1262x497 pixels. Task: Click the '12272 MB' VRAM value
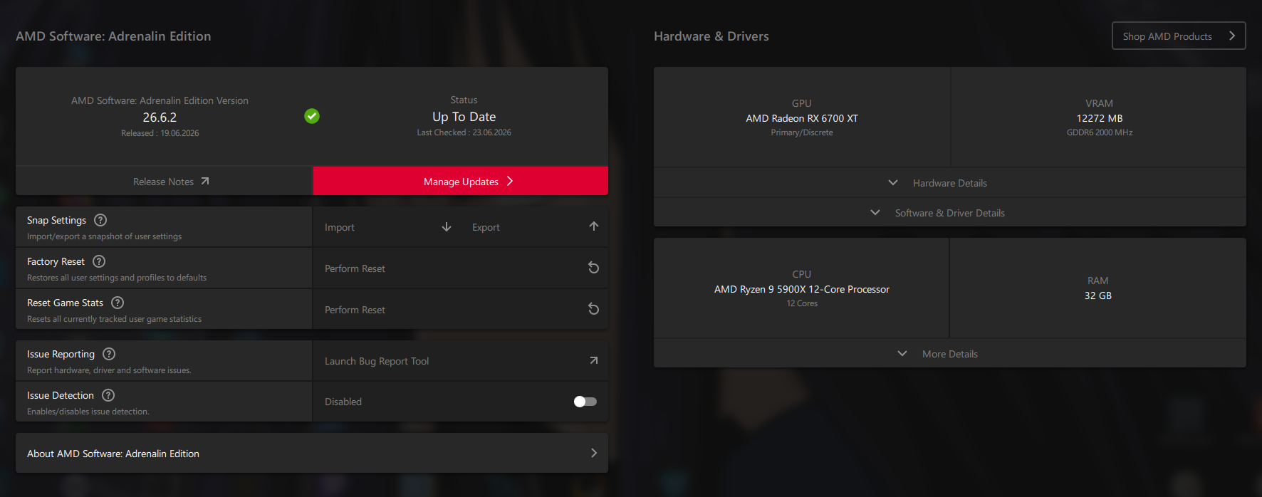[1100, 118]
